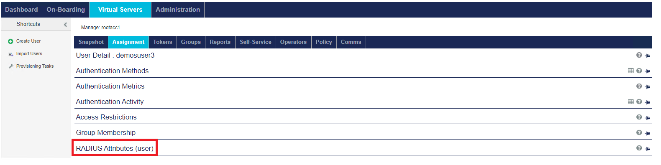
Task: Pin the Authentication Methods section
Action: pos(648,71)
